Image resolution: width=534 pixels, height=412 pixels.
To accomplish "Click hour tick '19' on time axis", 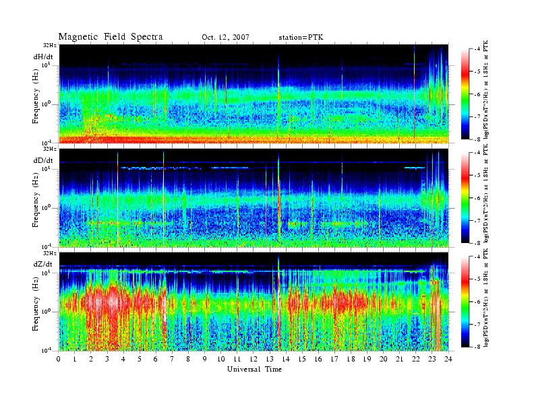I will pyautogui.click(x=367, y=359).
